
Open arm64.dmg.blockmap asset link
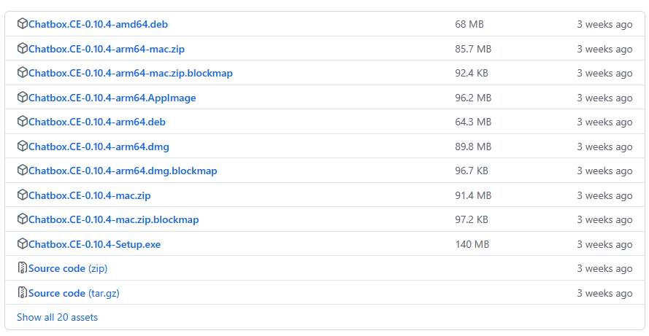(123, 171)
